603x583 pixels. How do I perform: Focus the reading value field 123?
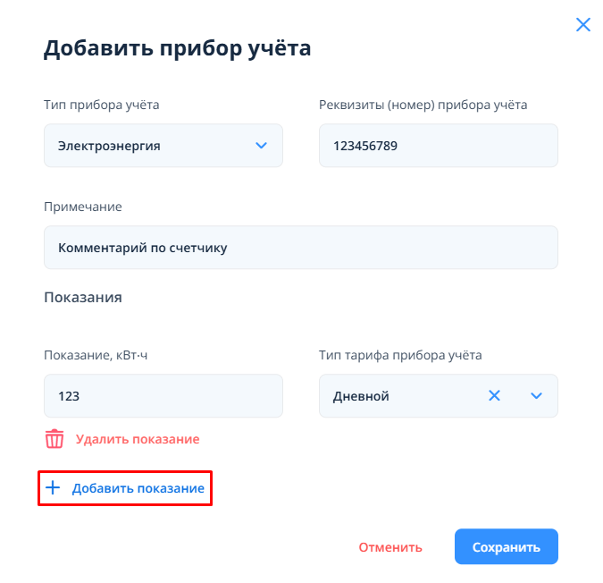(163, 395)
